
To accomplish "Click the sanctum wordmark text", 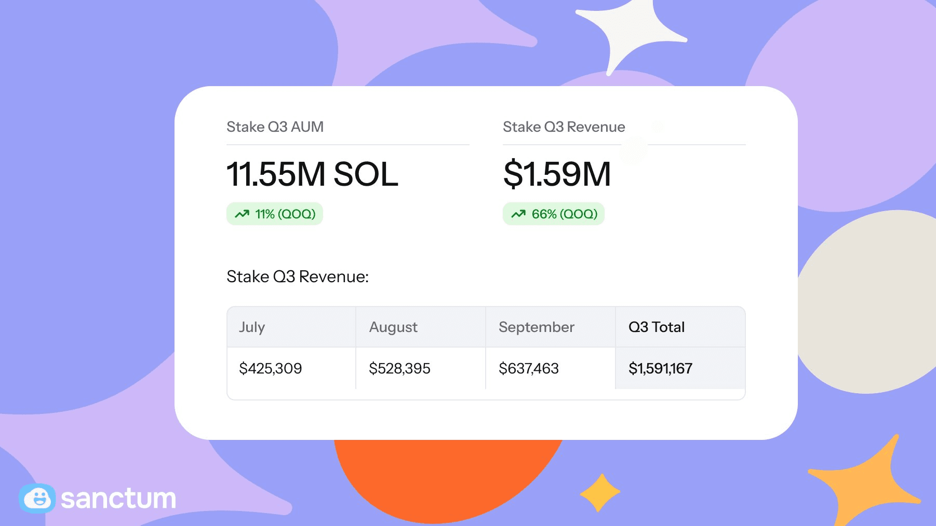I will point(118,499).
